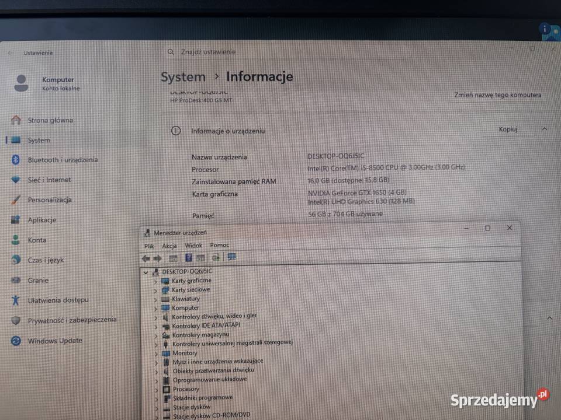The height and width of the screenshot is (420, 561).
Task: Click the Procesory chip icon
Action: [167, 389]
